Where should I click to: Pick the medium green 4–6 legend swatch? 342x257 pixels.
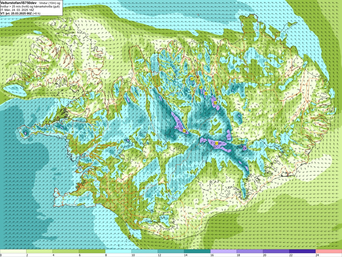tap(66, 251)
